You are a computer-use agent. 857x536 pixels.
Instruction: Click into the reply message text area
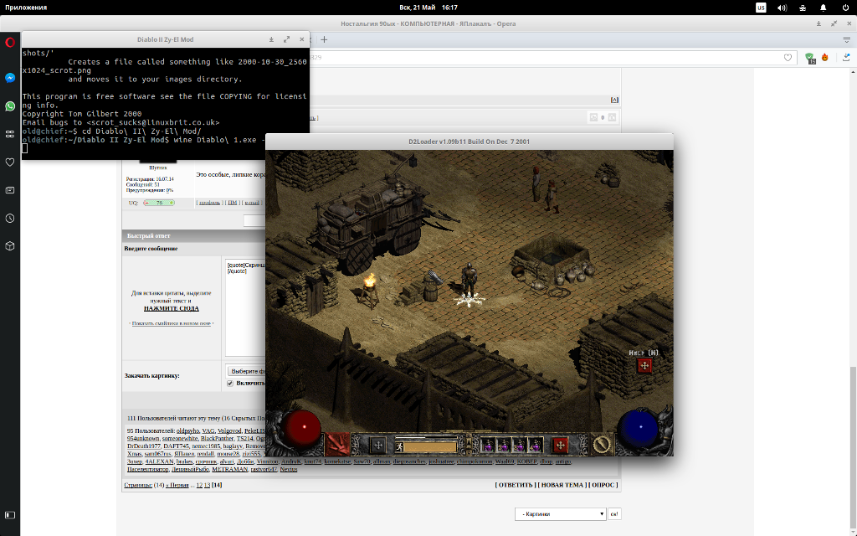pos(245,308)
